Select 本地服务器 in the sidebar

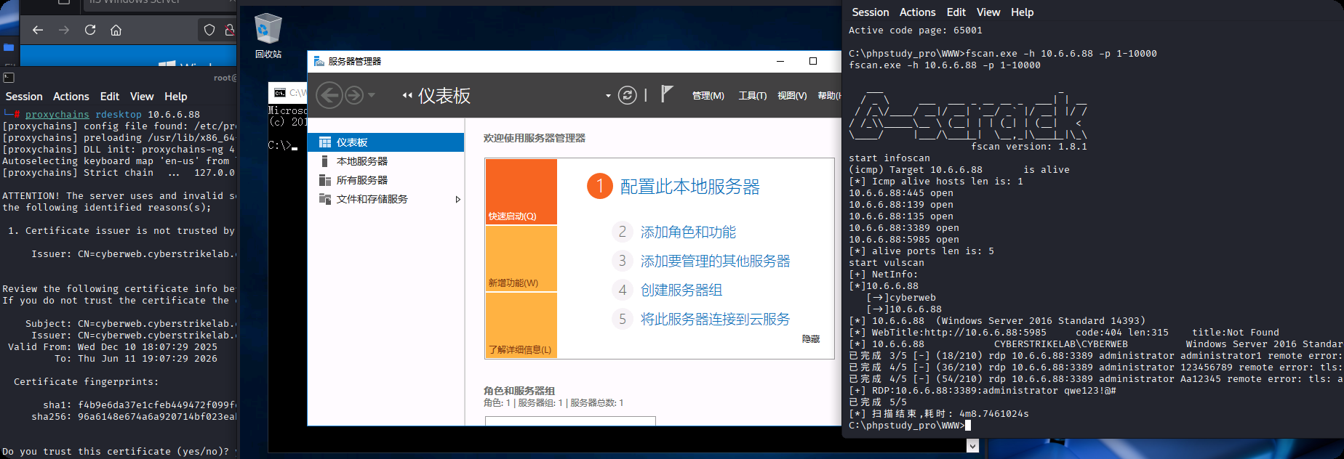[x=361, y=161]
